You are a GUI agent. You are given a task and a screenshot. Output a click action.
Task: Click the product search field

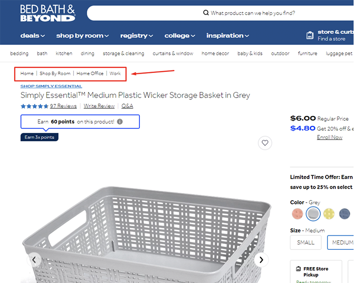(x=252, y=13)
